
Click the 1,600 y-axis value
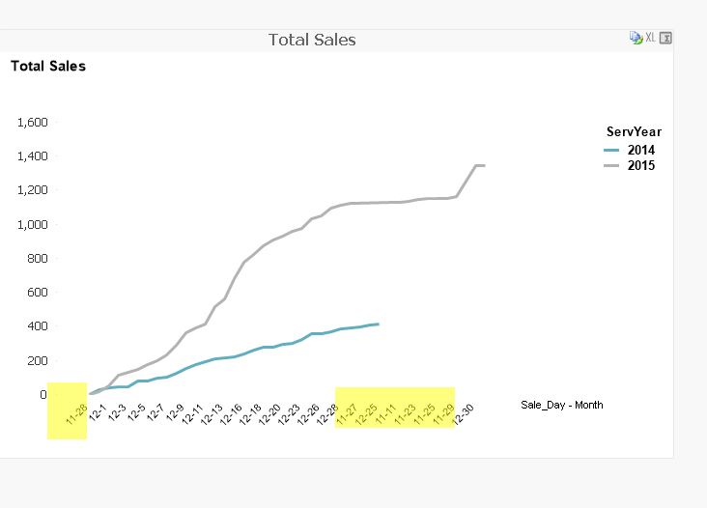(x=33, y=123)
